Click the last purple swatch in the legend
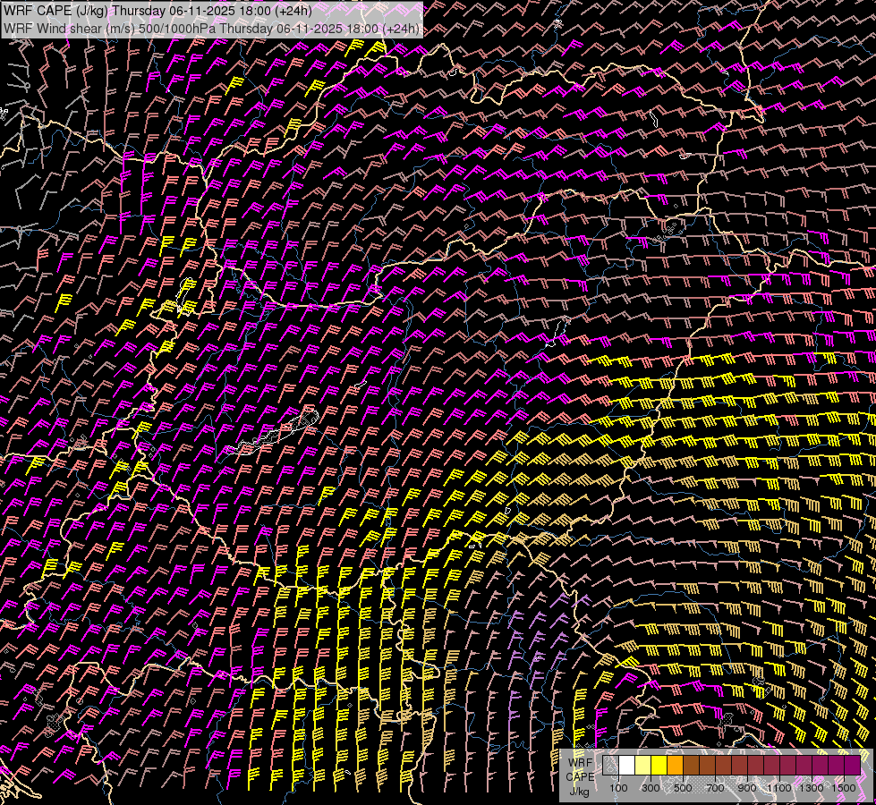The height and width of the screenshot is (805, 876). [x=852, y=766]
